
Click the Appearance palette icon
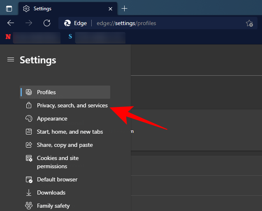[x=29, y=118]
